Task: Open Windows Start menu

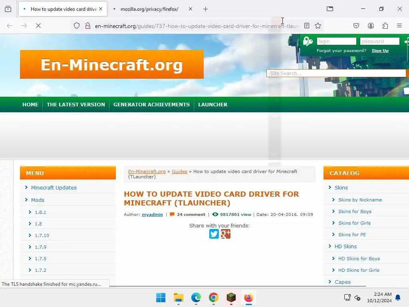Action: pyautogui.click(x=161, y=297)
